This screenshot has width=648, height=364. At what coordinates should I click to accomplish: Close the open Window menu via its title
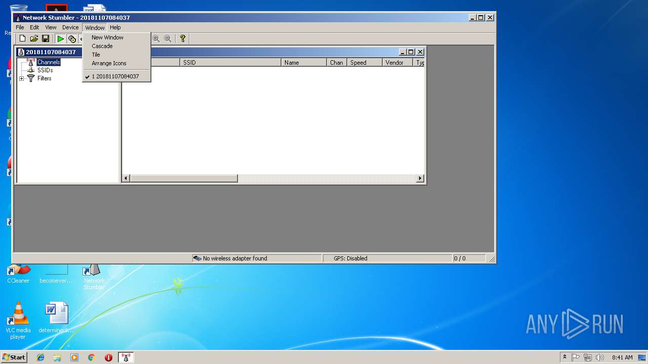tap(95, 28)
